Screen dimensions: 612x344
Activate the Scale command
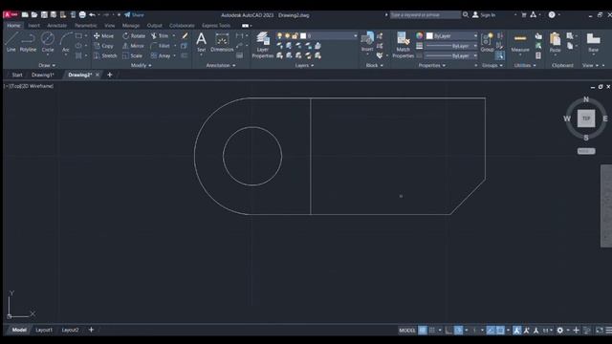[132, 55]
